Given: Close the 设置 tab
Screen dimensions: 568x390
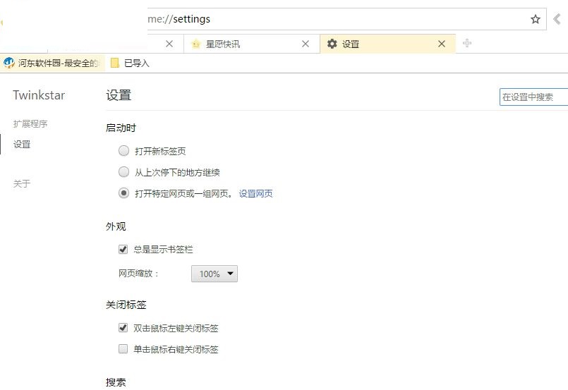Looking at the screenshot, I should tap(442, 44).
